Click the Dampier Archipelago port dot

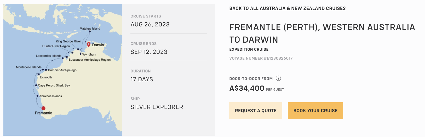point(46,70)
